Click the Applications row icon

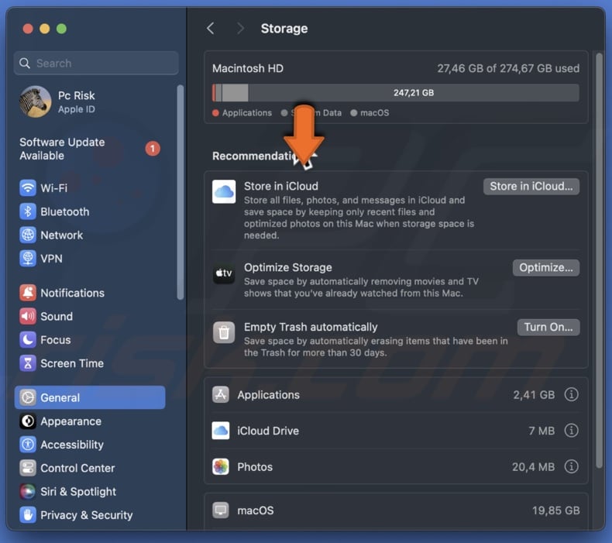[x=221, y=394]
